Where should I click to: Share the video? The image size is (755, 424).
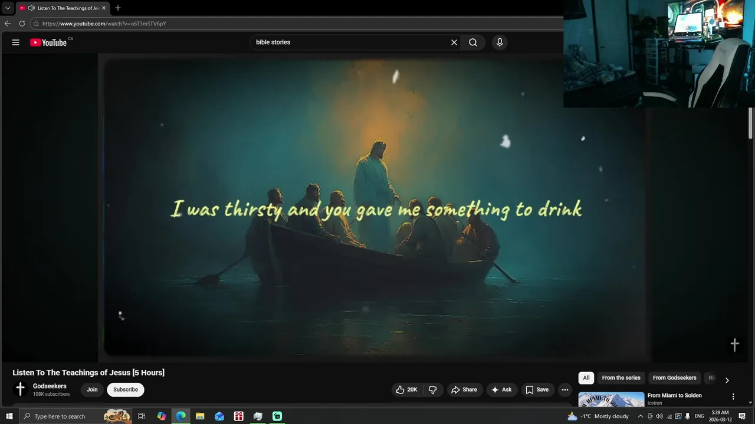[464, 390]
